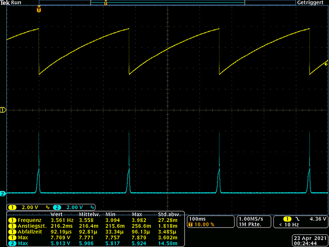This screenshot has height=247, width=329.
Task: Click the Getriggert trigger status label
Action: (312, 2)
